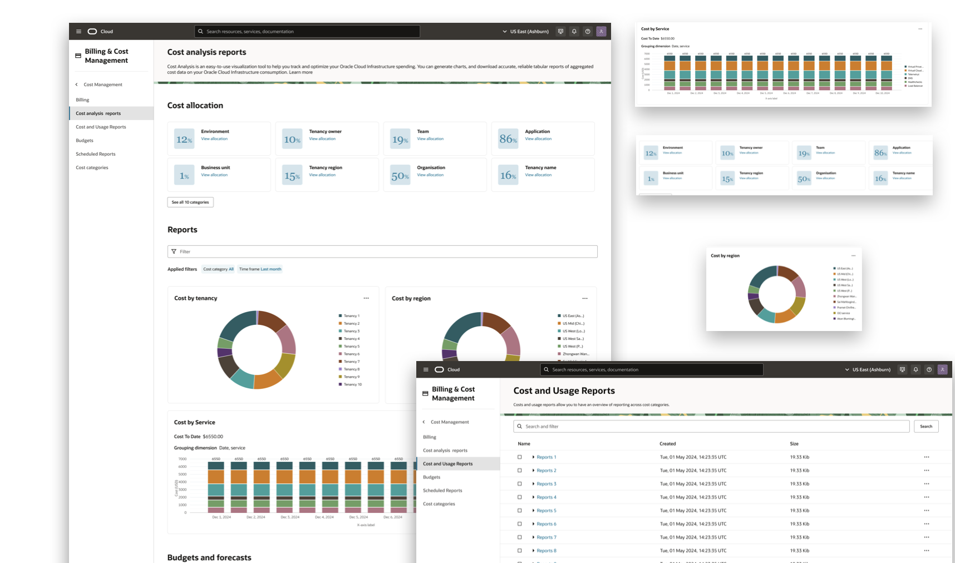Open notifications bell in Cost and Usage Reports header
The height and width of the screenshot is (563, 955).
[x=915, y=369]
